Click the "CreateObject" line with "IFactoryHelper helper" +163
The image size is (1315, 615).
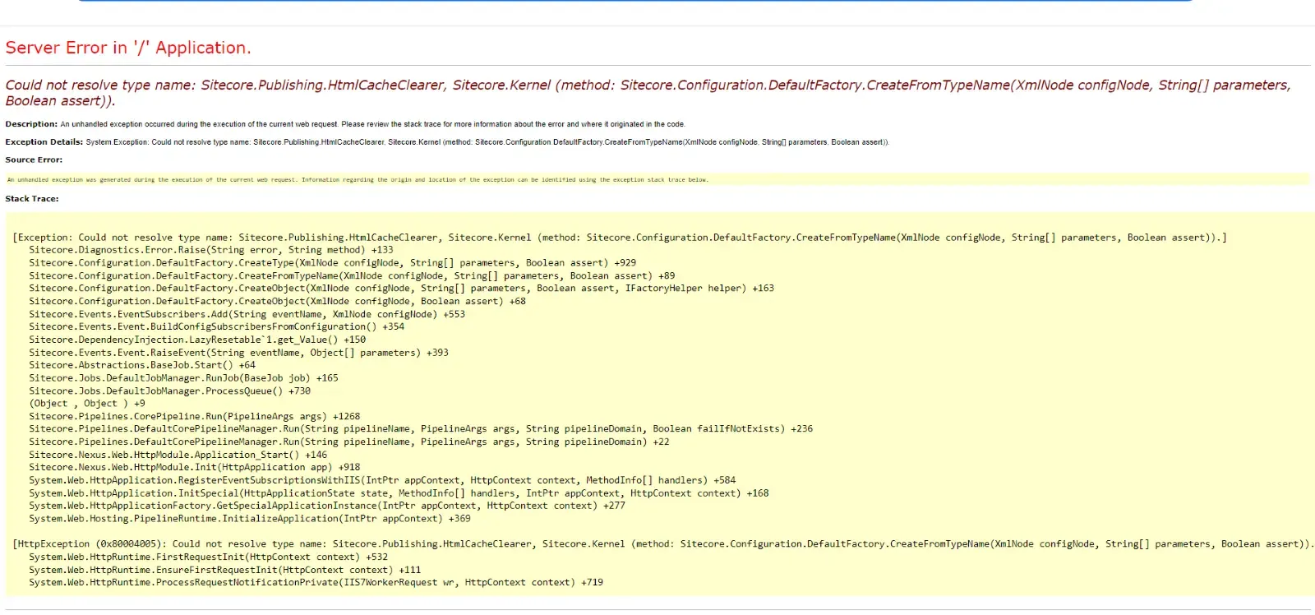coord(401,289)
